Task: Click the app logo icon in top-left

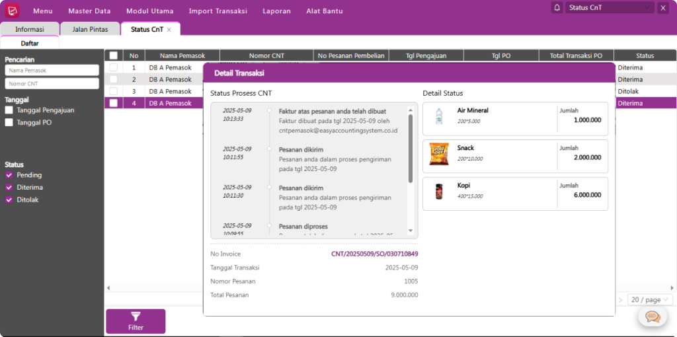Action: pos(12,11)
